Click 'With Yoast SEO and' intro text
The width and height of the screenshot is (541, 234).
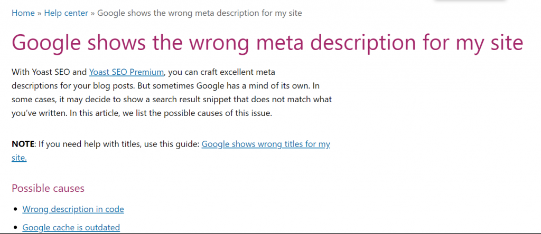tap(49, 72)
